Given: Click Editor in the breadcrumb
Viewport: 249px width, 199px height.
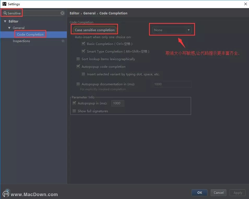Looking at the screenshot, I should tap(74, 13).
